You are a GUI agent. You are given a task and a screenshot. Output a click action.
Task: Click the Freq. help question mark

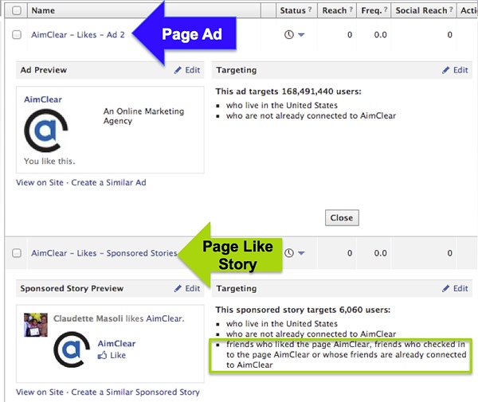[386, 10]
